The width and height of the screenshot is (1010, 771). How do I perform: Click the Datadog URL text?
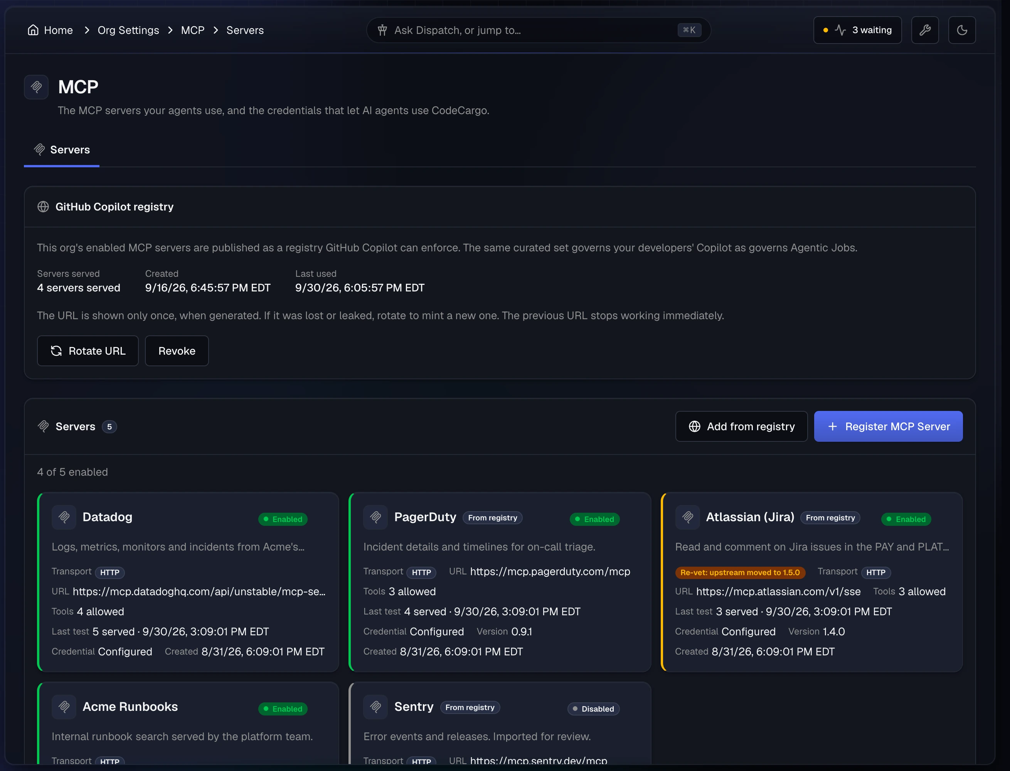point(199,592)
